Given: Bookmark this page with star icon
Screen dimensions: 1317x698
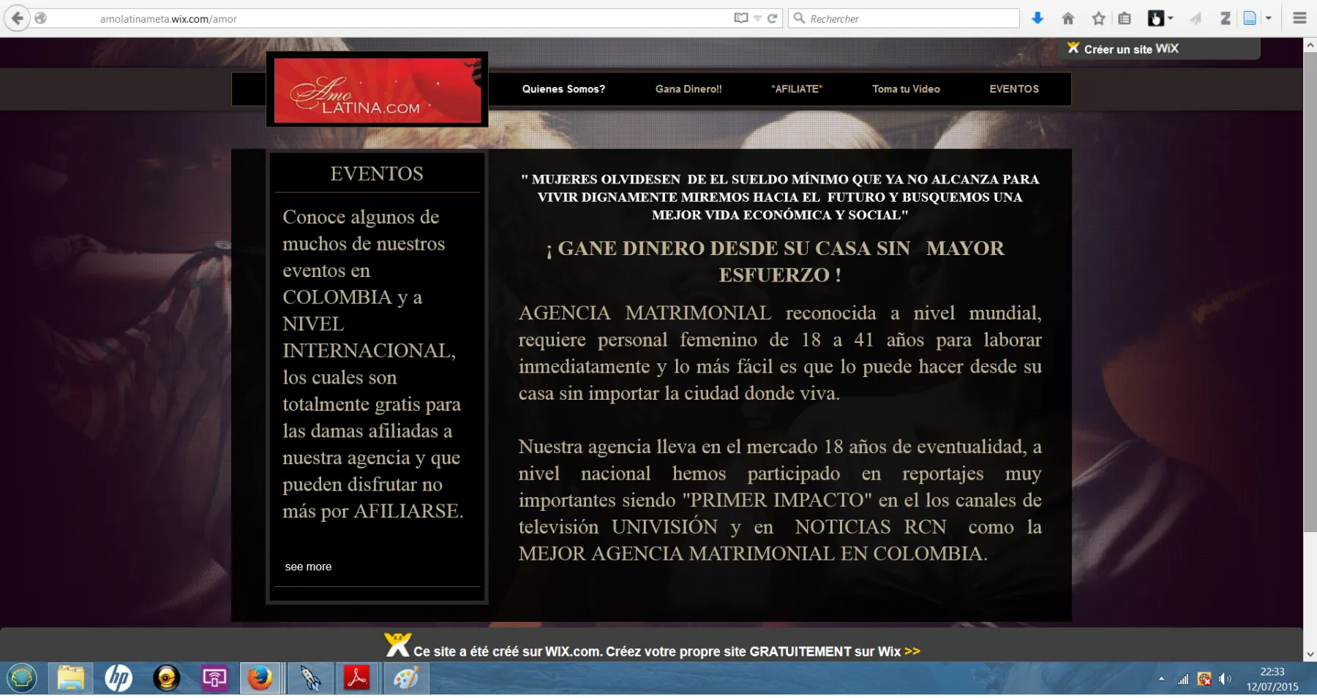Looking at the screenshot, I should (x=1098, y=18).
